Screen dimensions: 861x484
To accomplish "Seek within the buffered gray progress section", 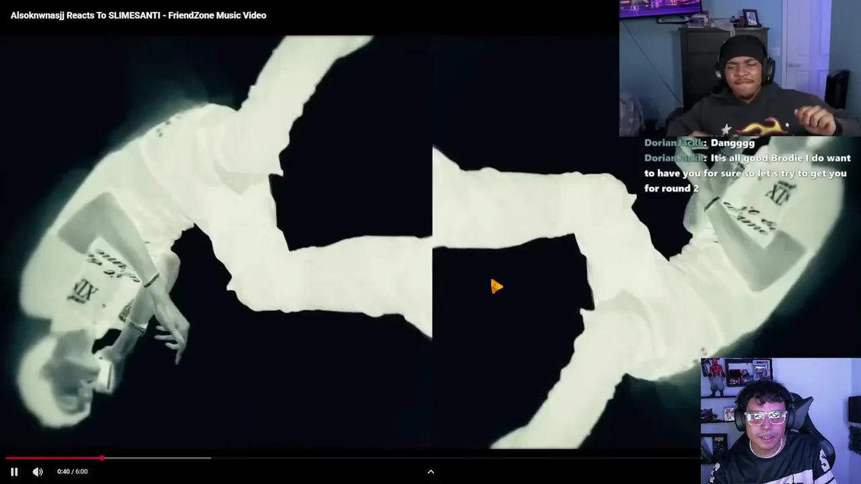I will click(157, 458).
